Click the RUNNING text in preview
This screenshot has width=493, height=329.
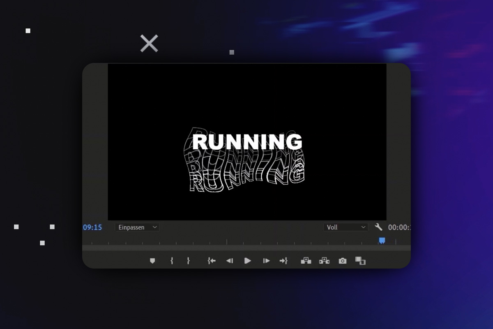[x=247, y=141]
